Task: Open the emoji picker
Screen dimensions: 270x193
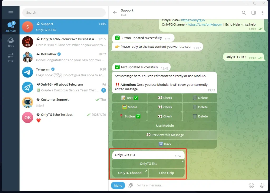Action: pyautogui.click(x=251, y=185)
